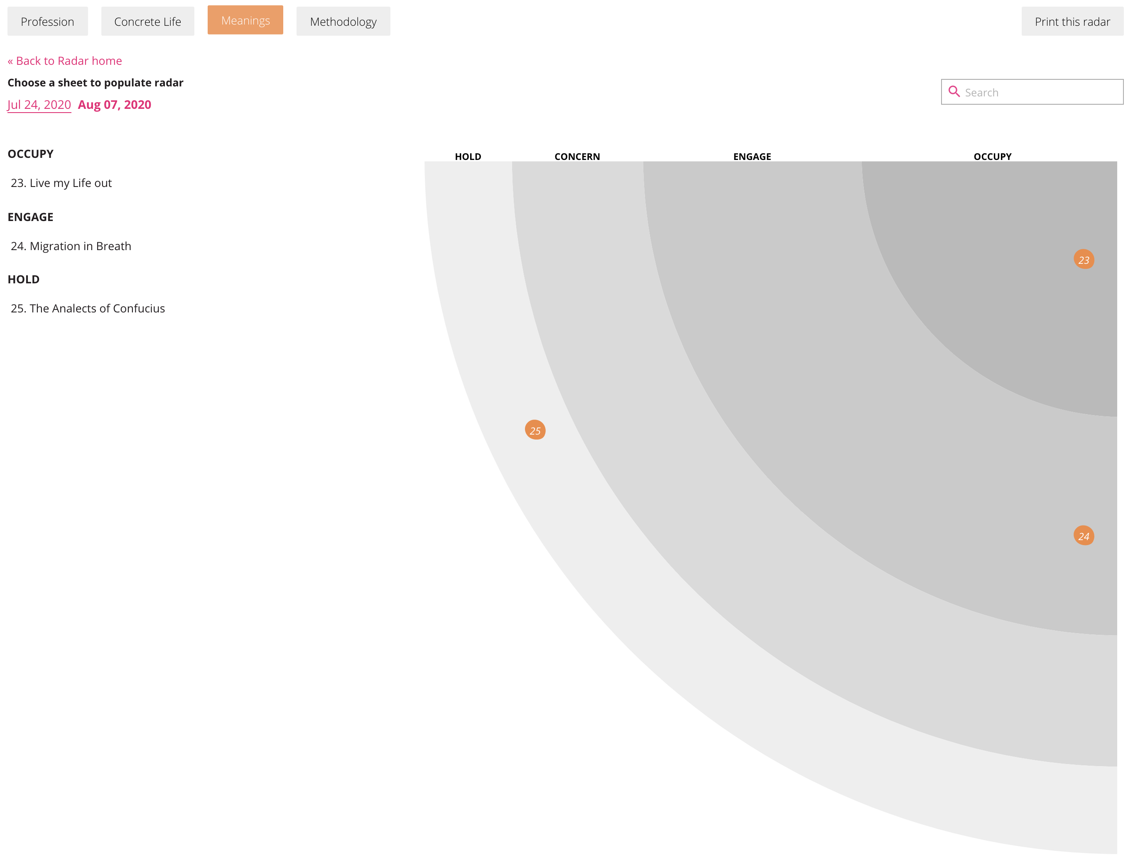Select the Meanings quadrant tab
The image size is (1128, 860).
point(245,20)
